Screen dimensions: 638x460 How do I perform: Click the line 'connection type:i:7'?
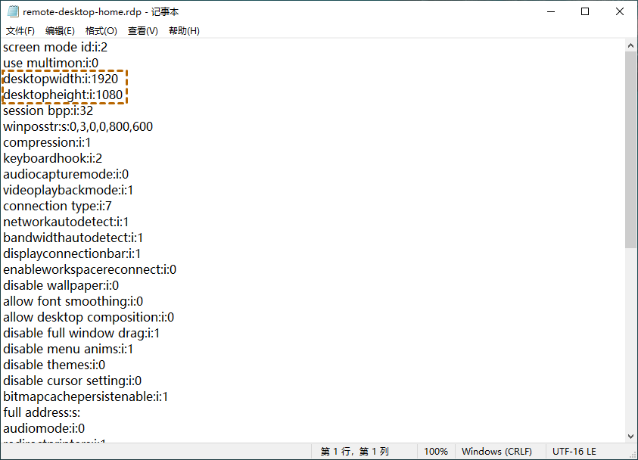(58, 206)
